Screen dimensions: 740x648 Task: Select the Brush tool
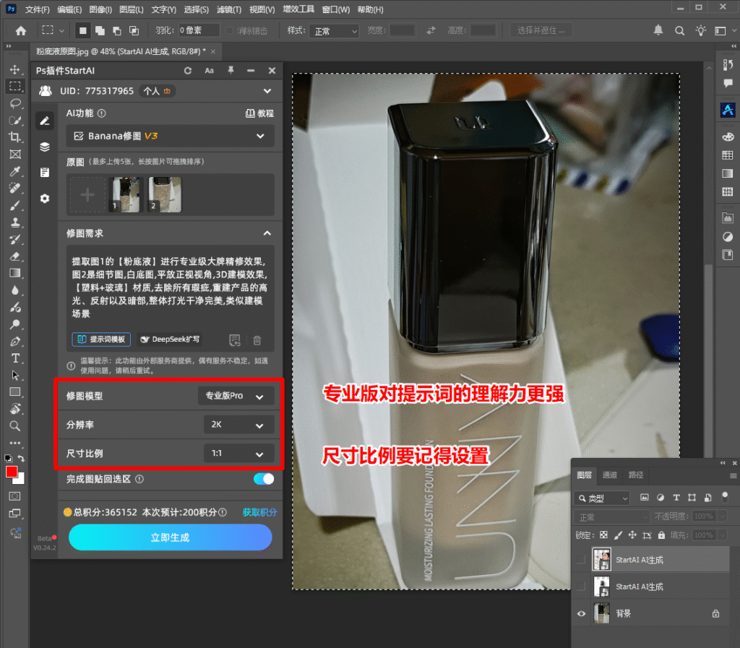pos(15,205)
